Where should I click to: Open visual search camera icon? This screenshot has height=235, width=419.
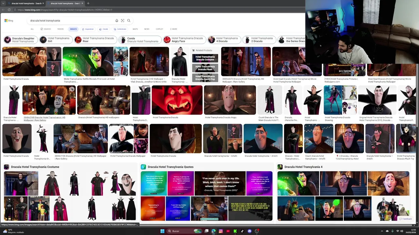pos(122,21)
